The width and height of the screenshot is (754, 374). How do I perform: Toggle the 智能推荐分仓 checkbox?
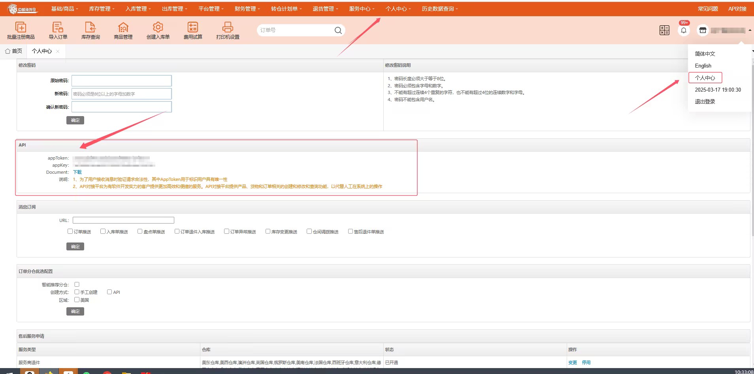(x=77, y=284)
